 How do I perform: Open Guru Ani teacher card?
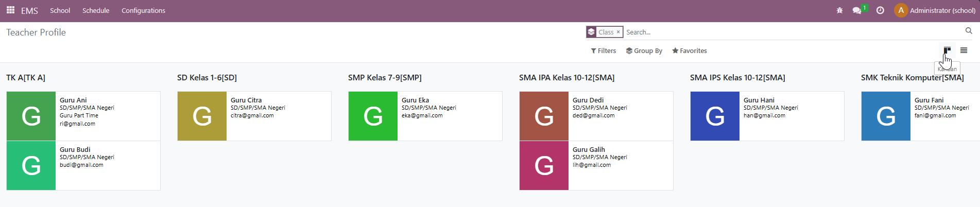[108, 116]
